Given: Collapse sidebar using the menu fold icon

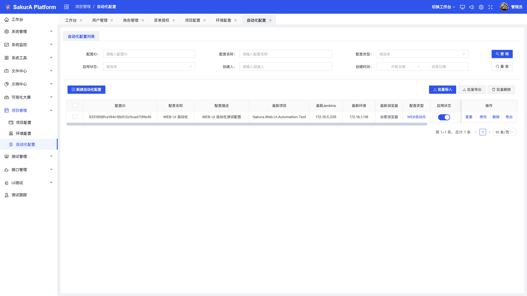Looking at the screenshot, I should coord(66,7).
